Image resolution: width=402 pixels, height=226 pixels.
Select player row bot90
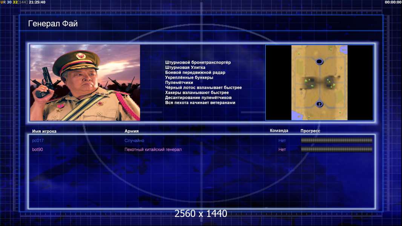[x=202, y=150]
